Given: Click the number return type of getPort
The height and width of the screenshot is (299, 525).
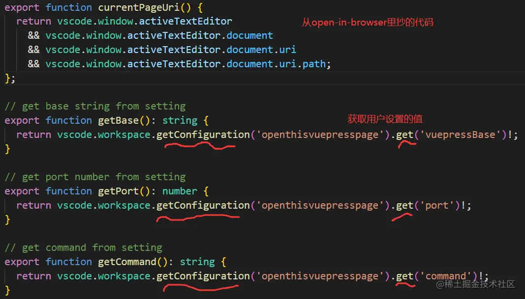Looking at the screenshot, I should click(x=180, y=191).
